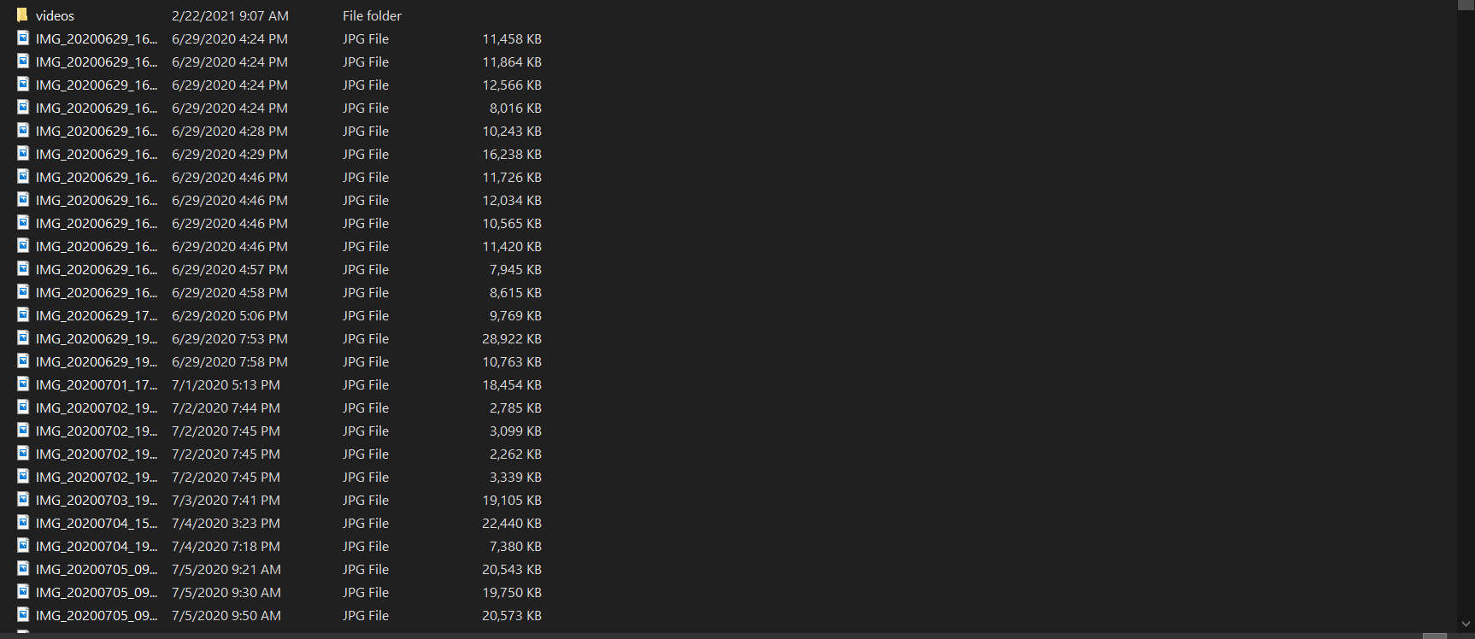Click the horizontal scrollbar thumb at the bottom
Image resolution: width=1475 pixels, height=639 pixels.
(1434, 636)
